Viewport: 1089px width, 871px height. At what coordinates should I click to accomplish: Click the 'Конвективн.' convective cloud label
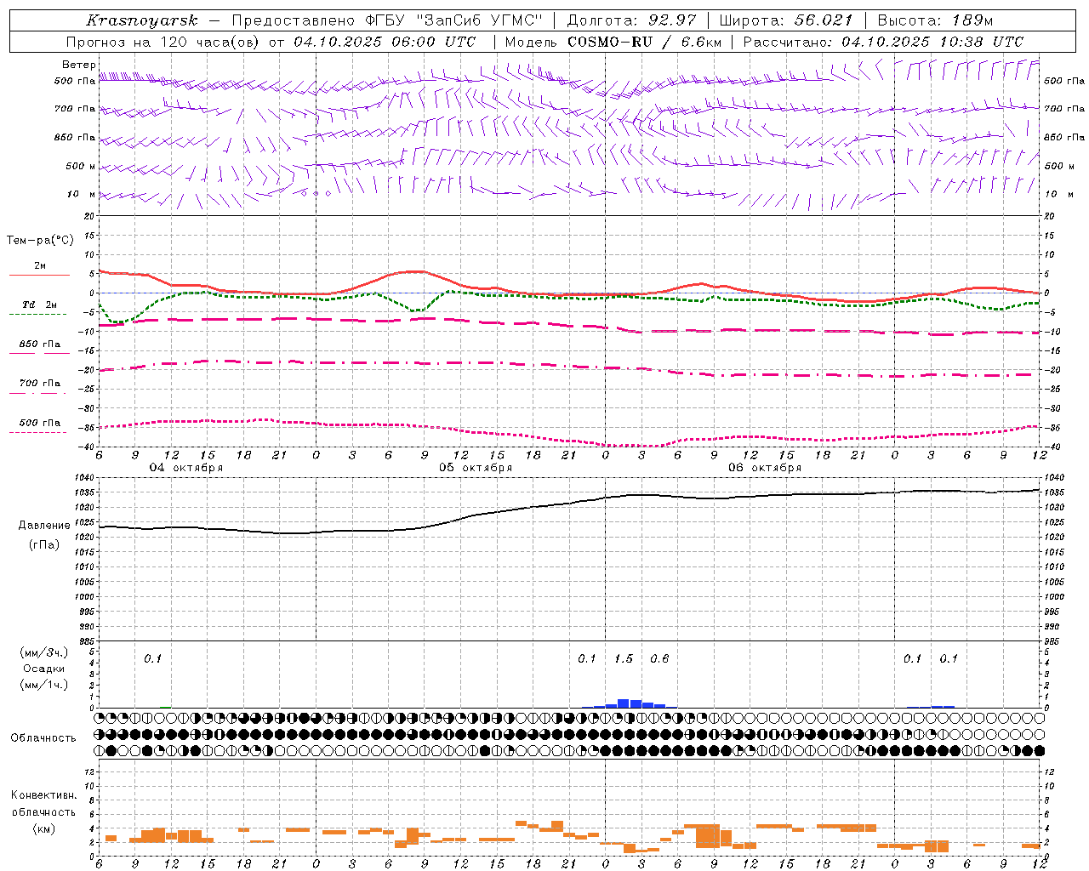[43, 795]
